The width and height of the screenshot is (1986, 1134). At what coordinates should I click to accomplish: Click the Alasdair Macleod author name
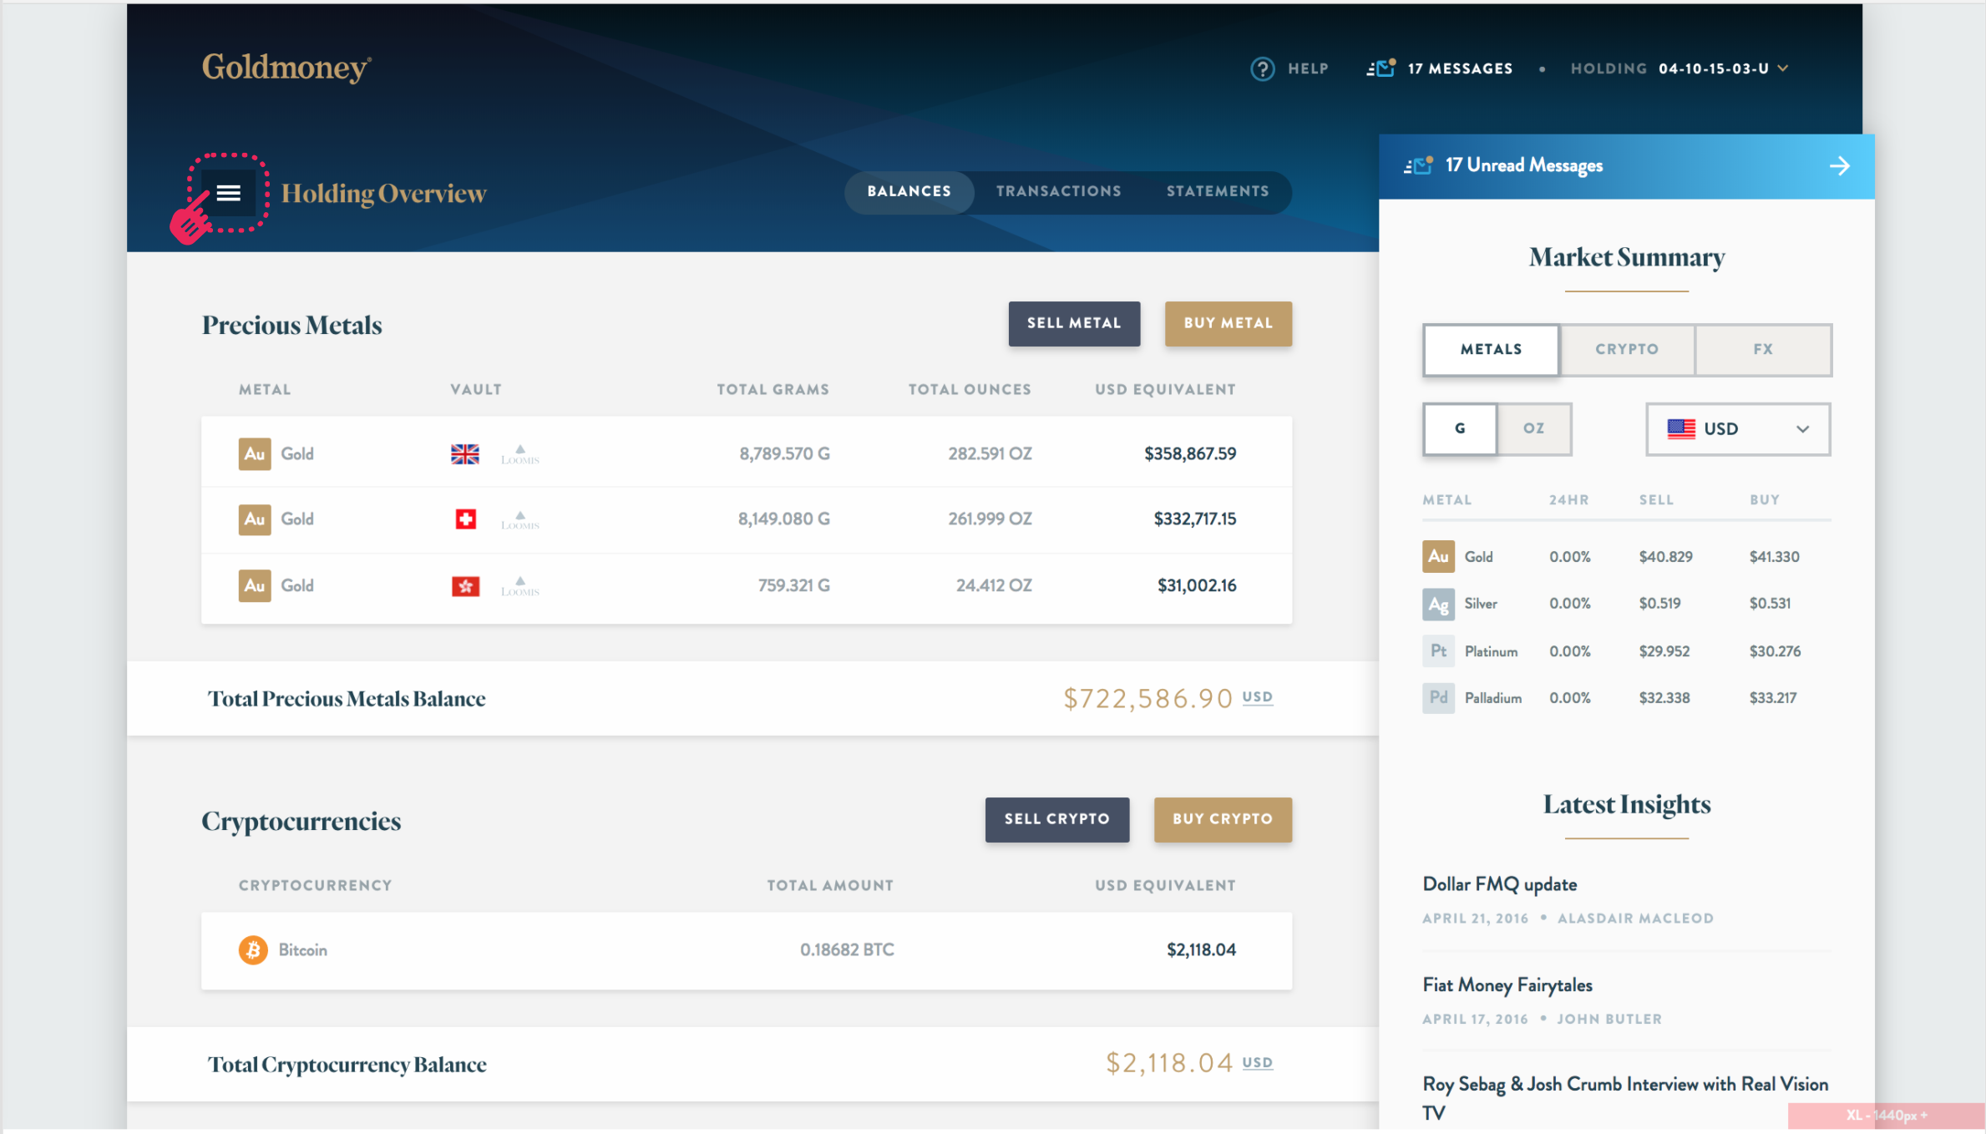[x=1635, y=919]
